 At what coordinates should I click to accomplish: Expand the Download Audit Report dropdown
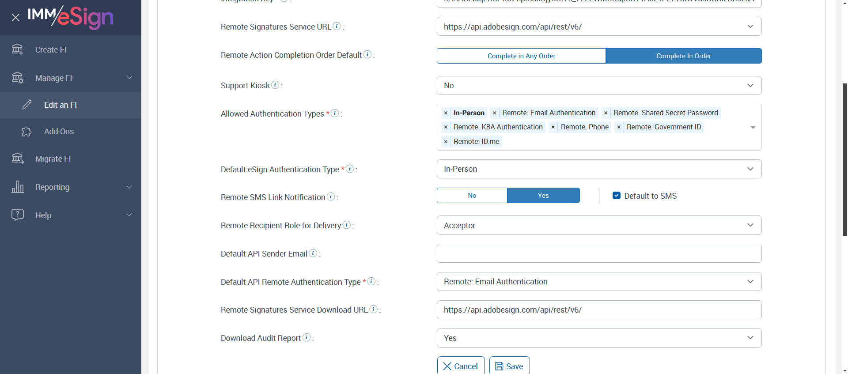pyautogui.click(x=599, y=338)
